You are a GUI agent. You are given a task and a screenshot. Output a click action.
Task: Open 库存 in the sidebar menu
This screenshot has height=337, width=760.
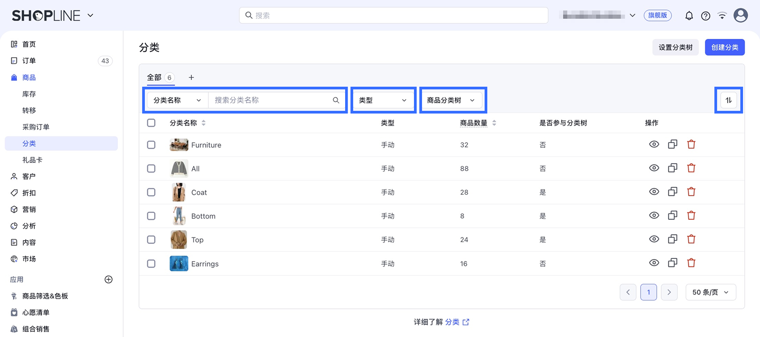pyautogui.click(x=29, y=94)
